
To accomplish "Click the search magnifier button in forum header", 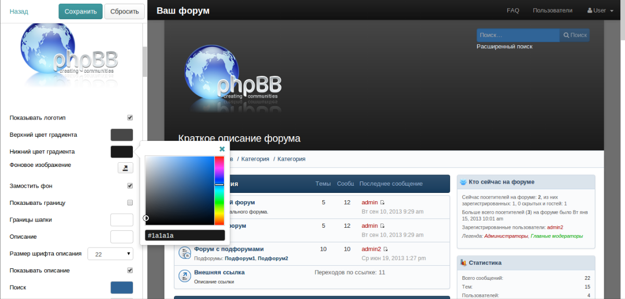I will pos(574,35).
